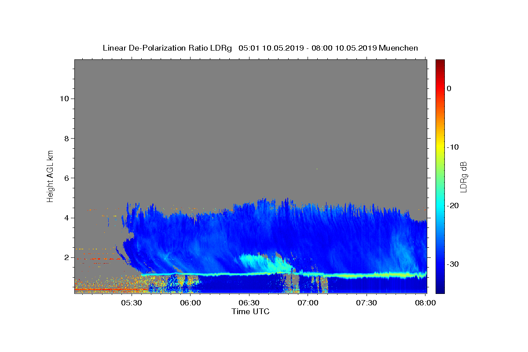Click the 8 km height tick label
The width and height of the screenshot is (528, 352).
click(x=68, y=138)
